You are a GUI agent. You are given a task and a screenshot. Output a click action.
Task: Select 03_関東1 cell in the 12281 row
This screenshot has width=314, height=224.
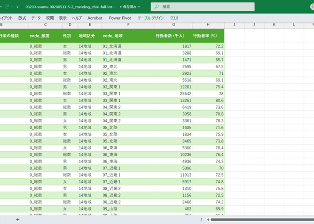point(128,87)
